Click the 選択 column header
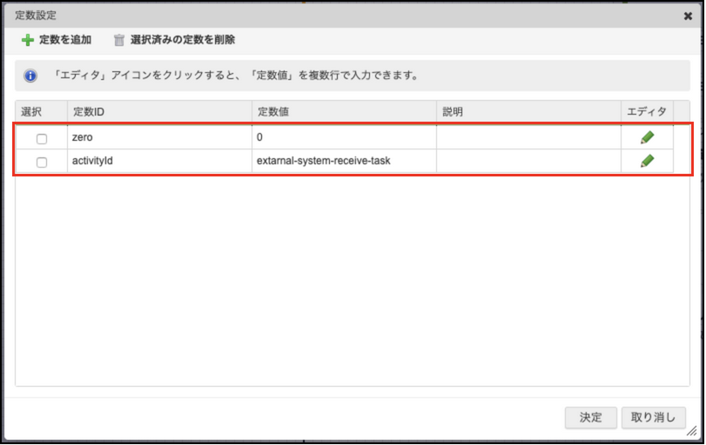The height and width of the screenshot is (445, 706). (42, 111)
